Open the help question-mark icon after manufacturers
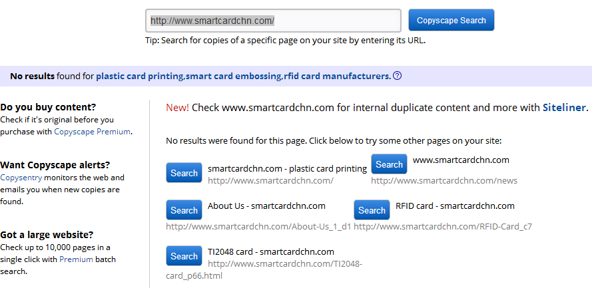Screen dimensions: 592x294 pyautogui.click(x=397, y=76)
